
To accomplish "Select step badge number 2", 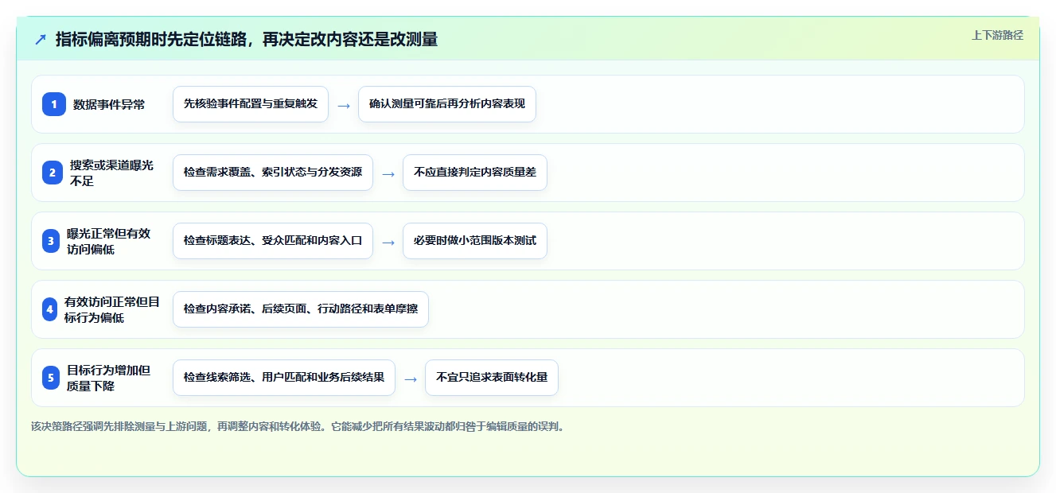I will pyautogui.click(x=53, y=173).
